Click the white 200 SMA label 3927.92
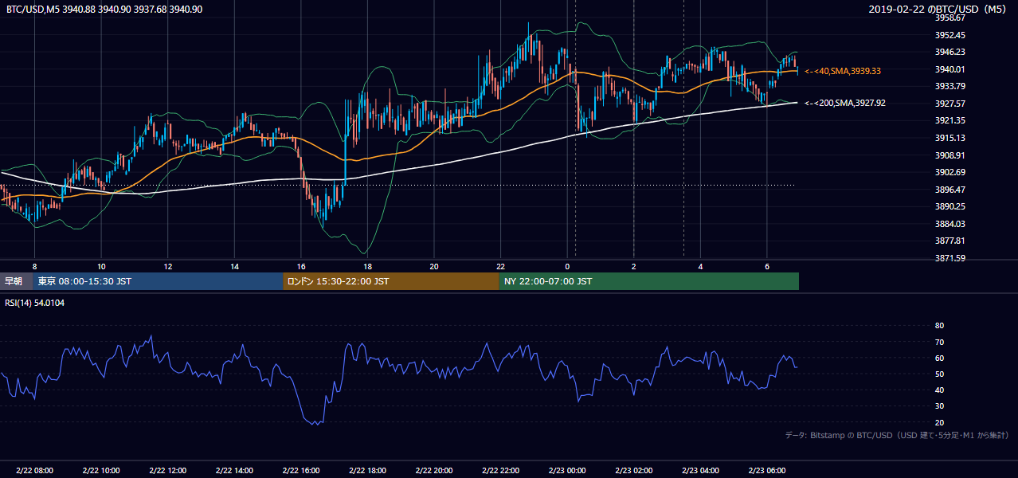The image size is (1018, 478). tap(845, 103)
